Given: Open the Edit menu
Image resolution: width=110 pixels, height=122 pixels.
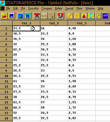Looking at the screenshot, I should [16, 8].
